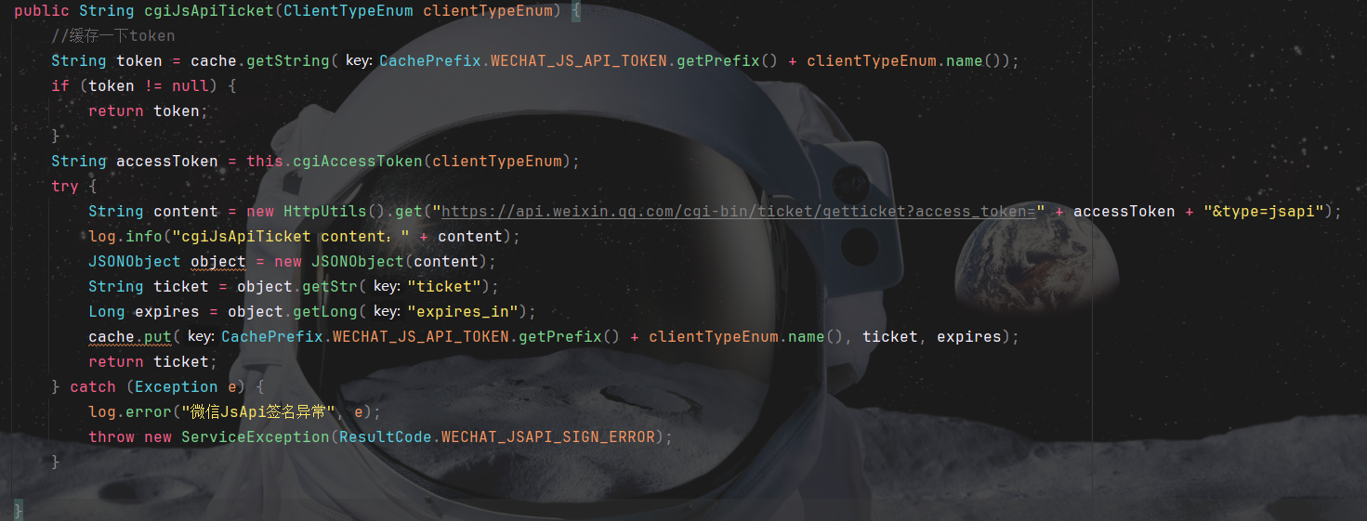Open the api.weixin.qq.com getticket URL link

[739, 212]
